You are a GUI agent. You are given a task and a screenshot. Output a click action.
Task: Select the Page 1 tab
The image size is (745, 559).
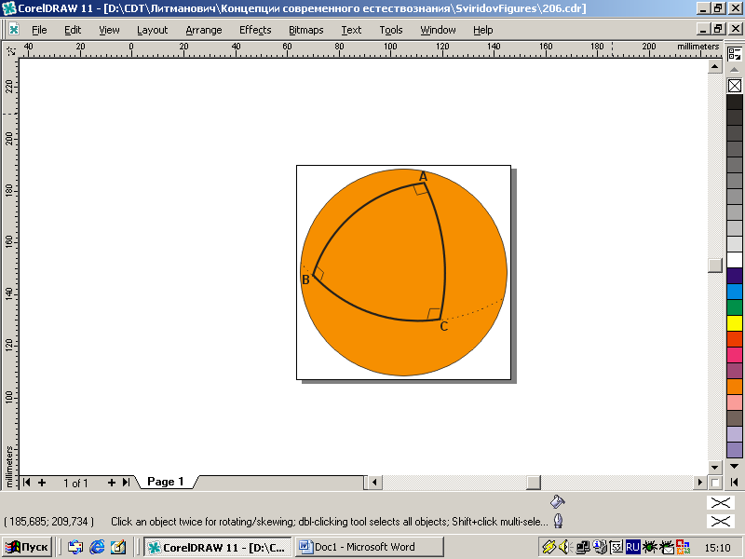166,483
